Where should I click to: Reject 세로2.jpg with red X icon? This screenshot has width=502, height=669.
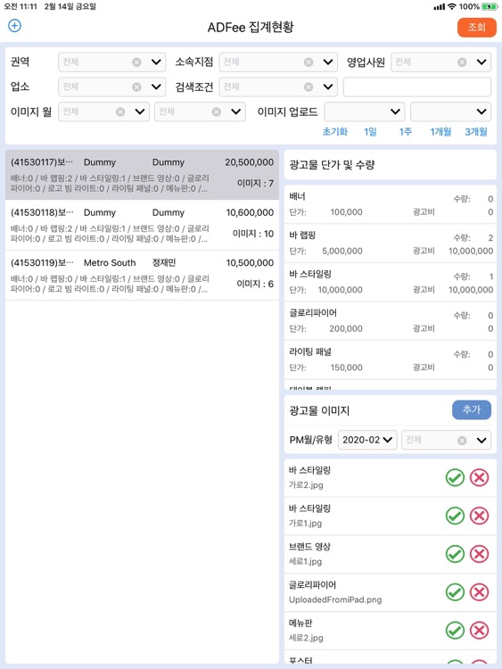pyautogui.click(x=480, y=630)
